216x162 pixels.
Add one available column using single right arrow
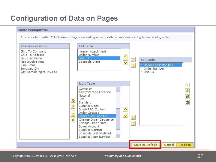point(73,106)
